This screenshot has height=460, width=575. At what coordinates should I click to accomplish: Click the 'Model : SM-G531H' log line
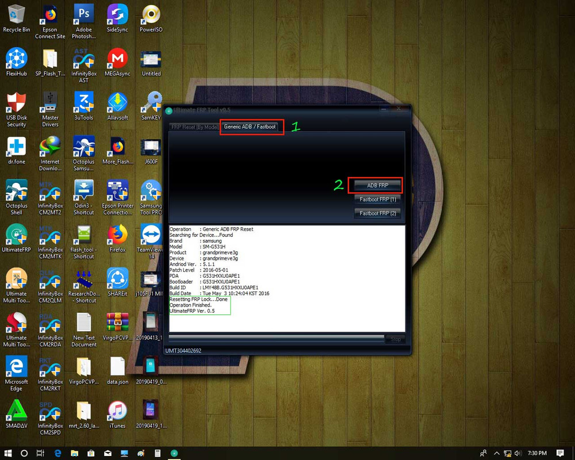click(197, 247)
